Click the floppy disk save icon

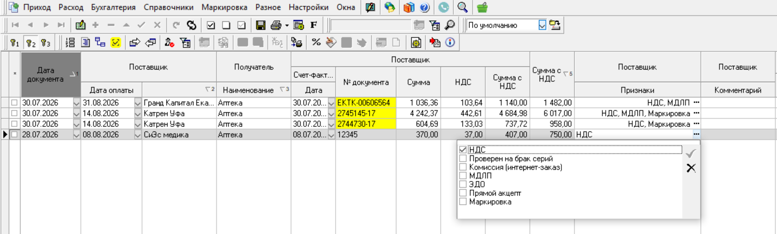click(261, 25)
